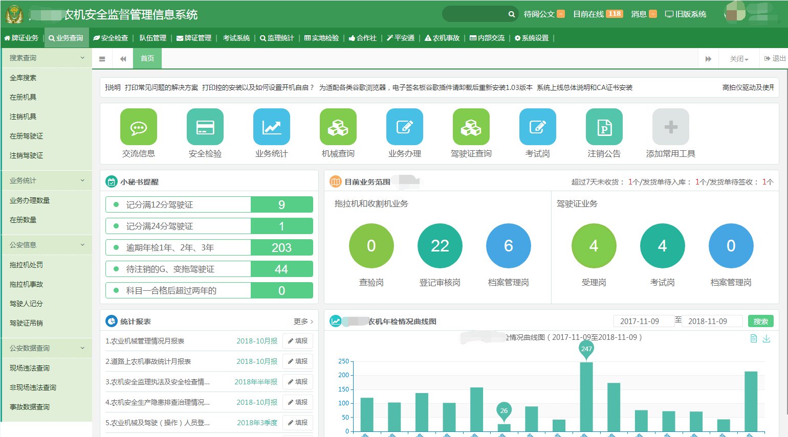The height and width of the screenshot is (437, 788).
Task: Open the 关闭 dropdown in tab bar
Action: pos(739,59)
